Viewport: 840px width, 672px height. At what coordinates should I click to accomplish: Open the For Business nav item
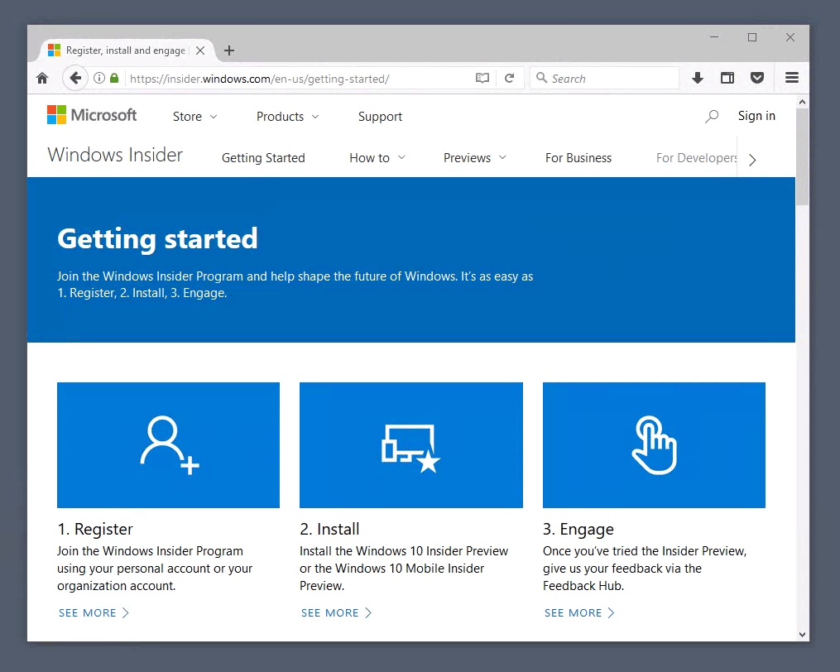click(x=578, y=158)
